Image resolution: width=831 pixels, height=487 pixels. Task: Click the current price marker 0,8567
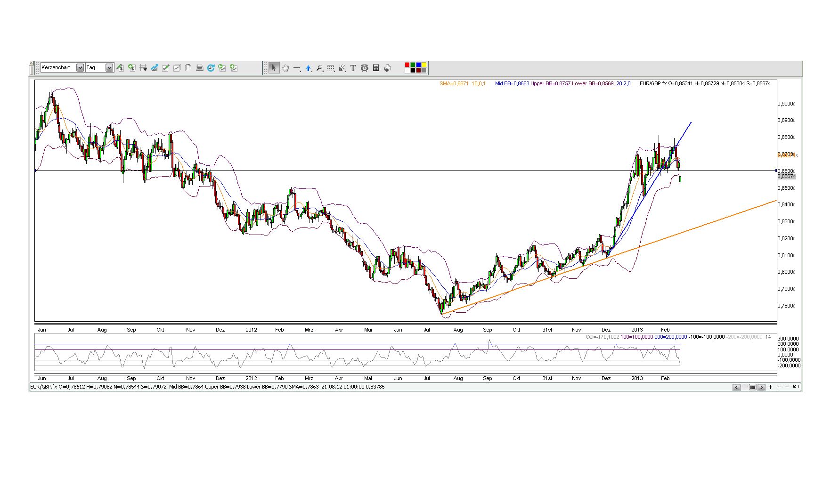point(786,177)
